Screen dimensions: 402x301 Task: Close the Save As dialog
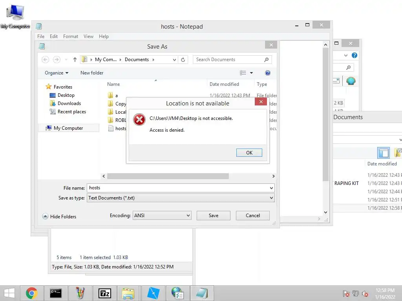click(271, 45)
